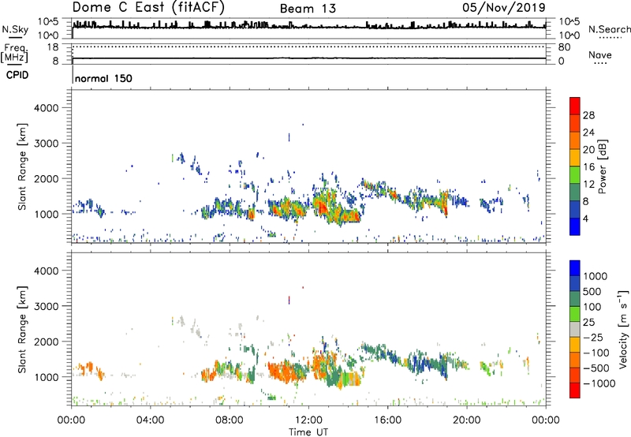Click the '28' value on Power colorbar
Image resolution: width=631 pixels, height=437 pixels.
588,115
